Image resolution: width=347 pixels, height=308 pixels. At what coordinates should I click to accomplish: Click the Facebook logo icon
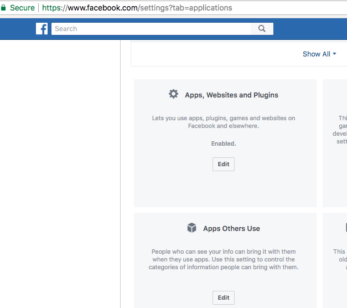tap(42, 29)
